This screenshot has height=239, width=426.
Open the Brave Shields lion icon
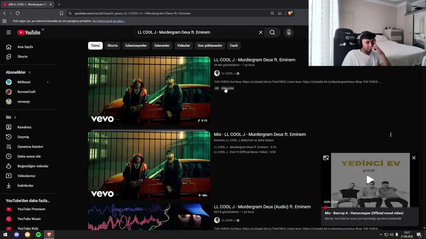pos(290,13)
